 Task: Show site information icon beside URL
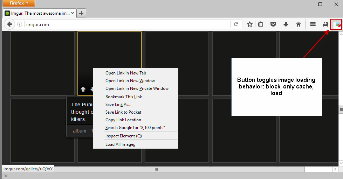click(x=20, y=24)
